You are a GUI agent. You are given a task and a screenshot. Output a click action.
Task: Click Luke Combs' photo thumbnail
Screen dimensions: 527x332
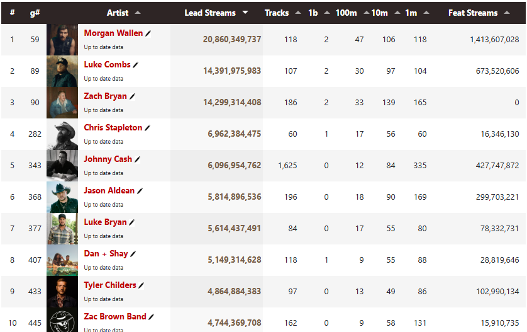[62, 71]
